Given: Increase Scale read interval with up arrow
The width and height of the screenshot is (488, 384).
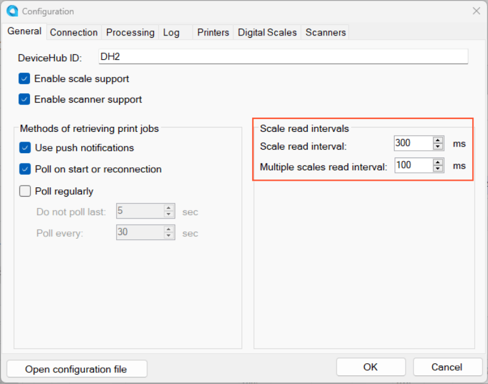Looking at the screenshot, I should (438, 140).
